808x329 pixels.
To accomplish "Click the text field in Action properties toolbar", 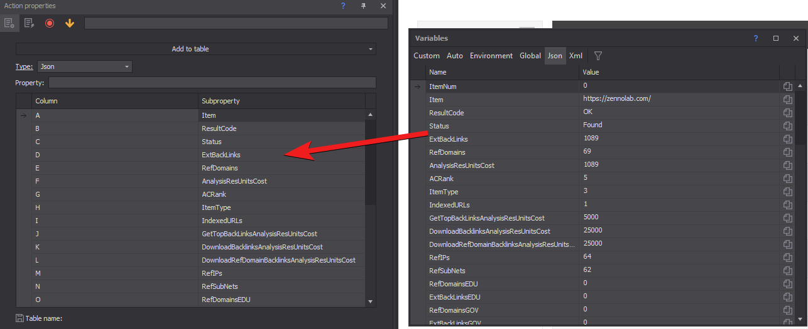I will click(236, 23).
